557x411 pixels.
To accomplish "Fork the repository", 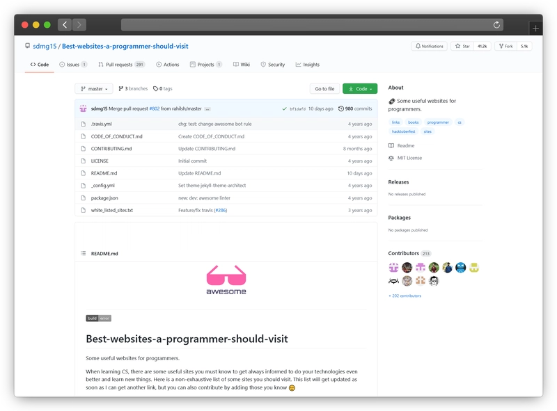I will click(x=506, y=46).
